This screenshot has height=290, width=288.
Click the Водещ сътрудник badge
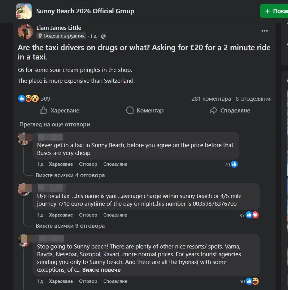pyautogui.click(x=61, y=36)
